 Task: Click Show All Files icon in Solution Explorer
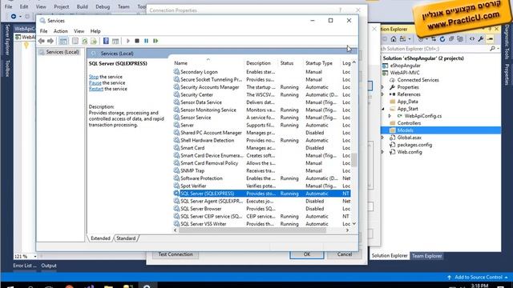click(460, 39)
